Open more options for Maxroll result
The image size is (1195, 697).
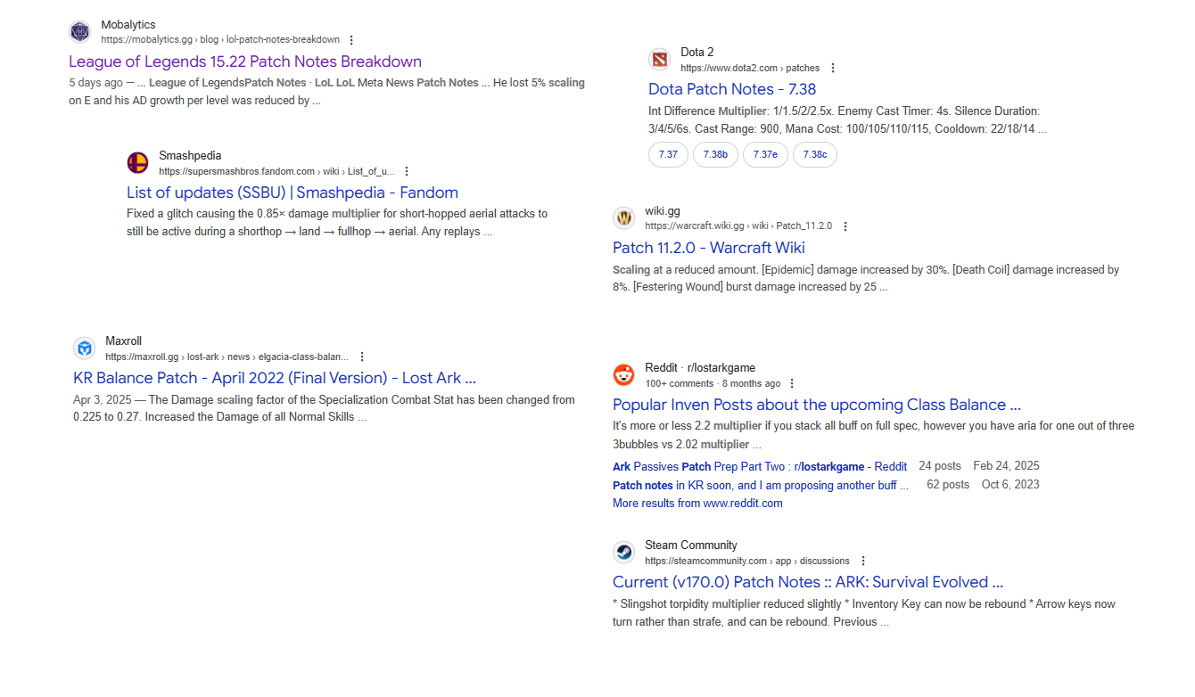tap(362, 357)
